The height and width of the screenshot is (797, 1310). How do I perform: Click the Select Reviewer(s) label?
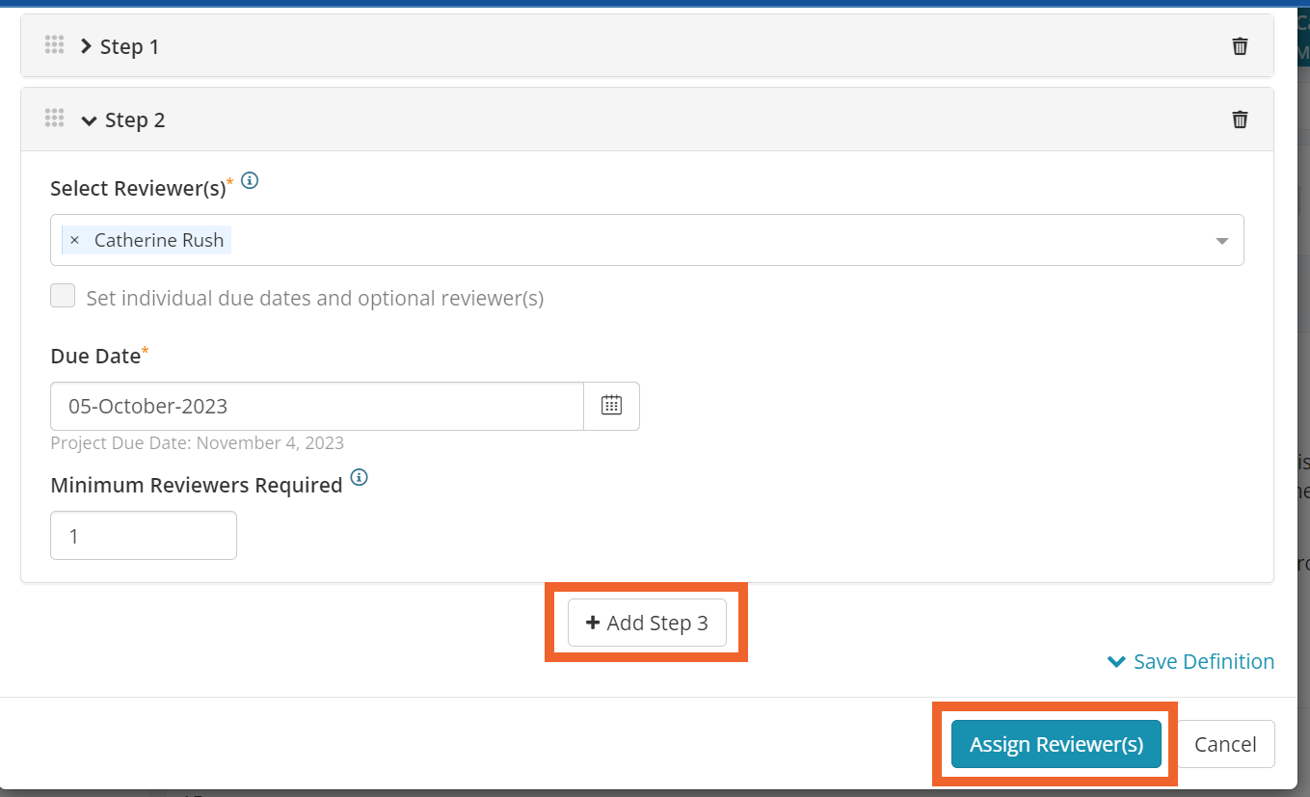tap(138, 188)
